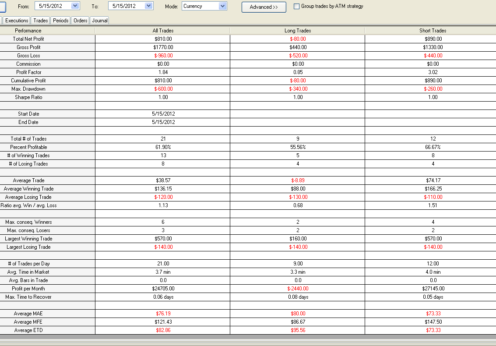Click the All Trades column header
The image size is (496, 346).
[163, 31]
